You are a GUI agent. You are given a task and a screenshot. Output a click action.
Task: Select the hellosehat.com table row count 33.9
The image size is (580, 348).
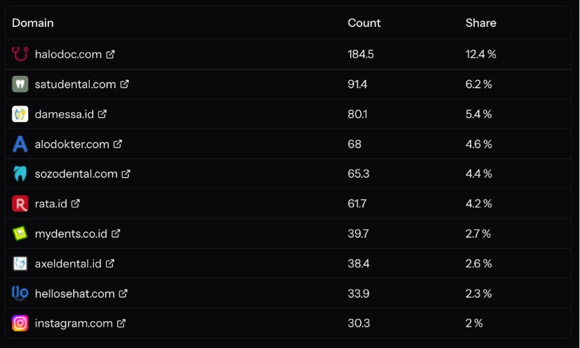point(288,294)
